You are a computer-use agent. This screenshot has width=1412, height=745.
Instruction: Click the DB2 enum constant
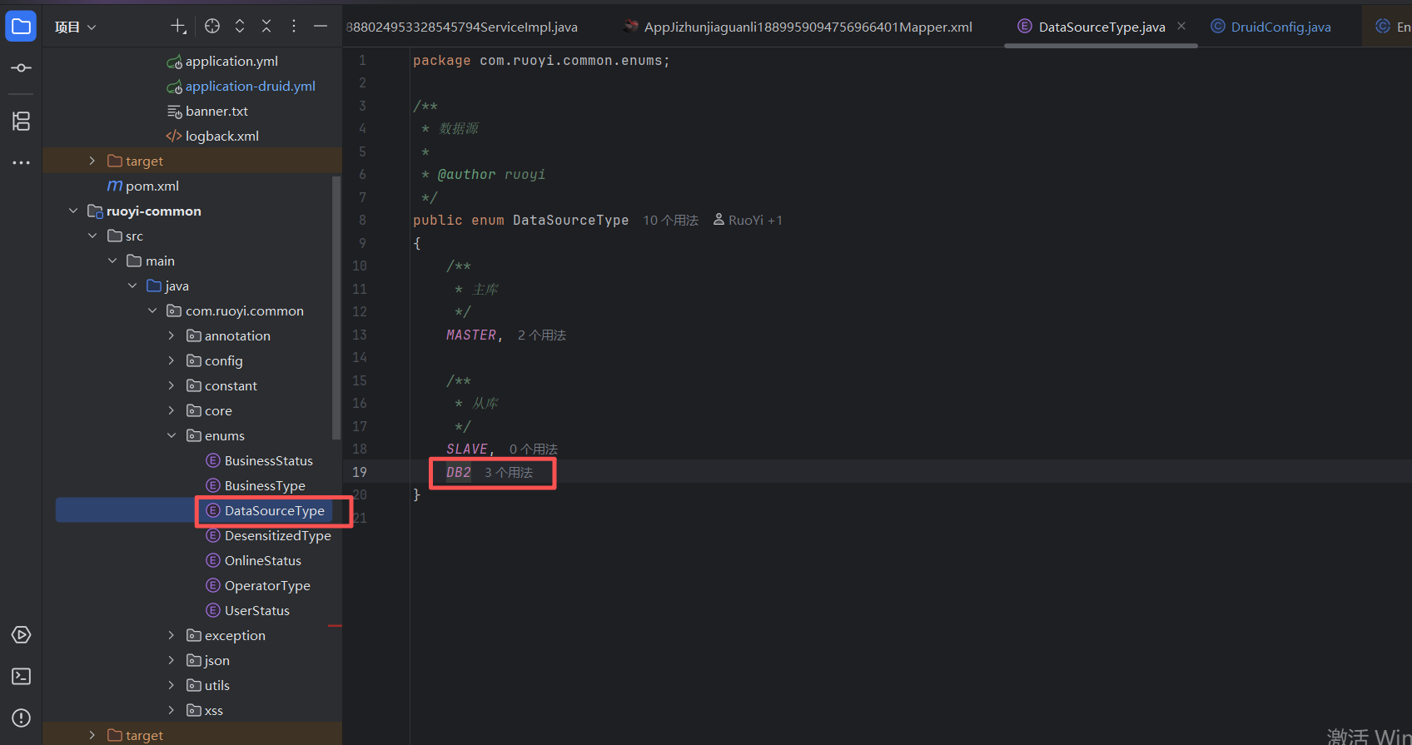pyautogui.click(x=459, y=473)
